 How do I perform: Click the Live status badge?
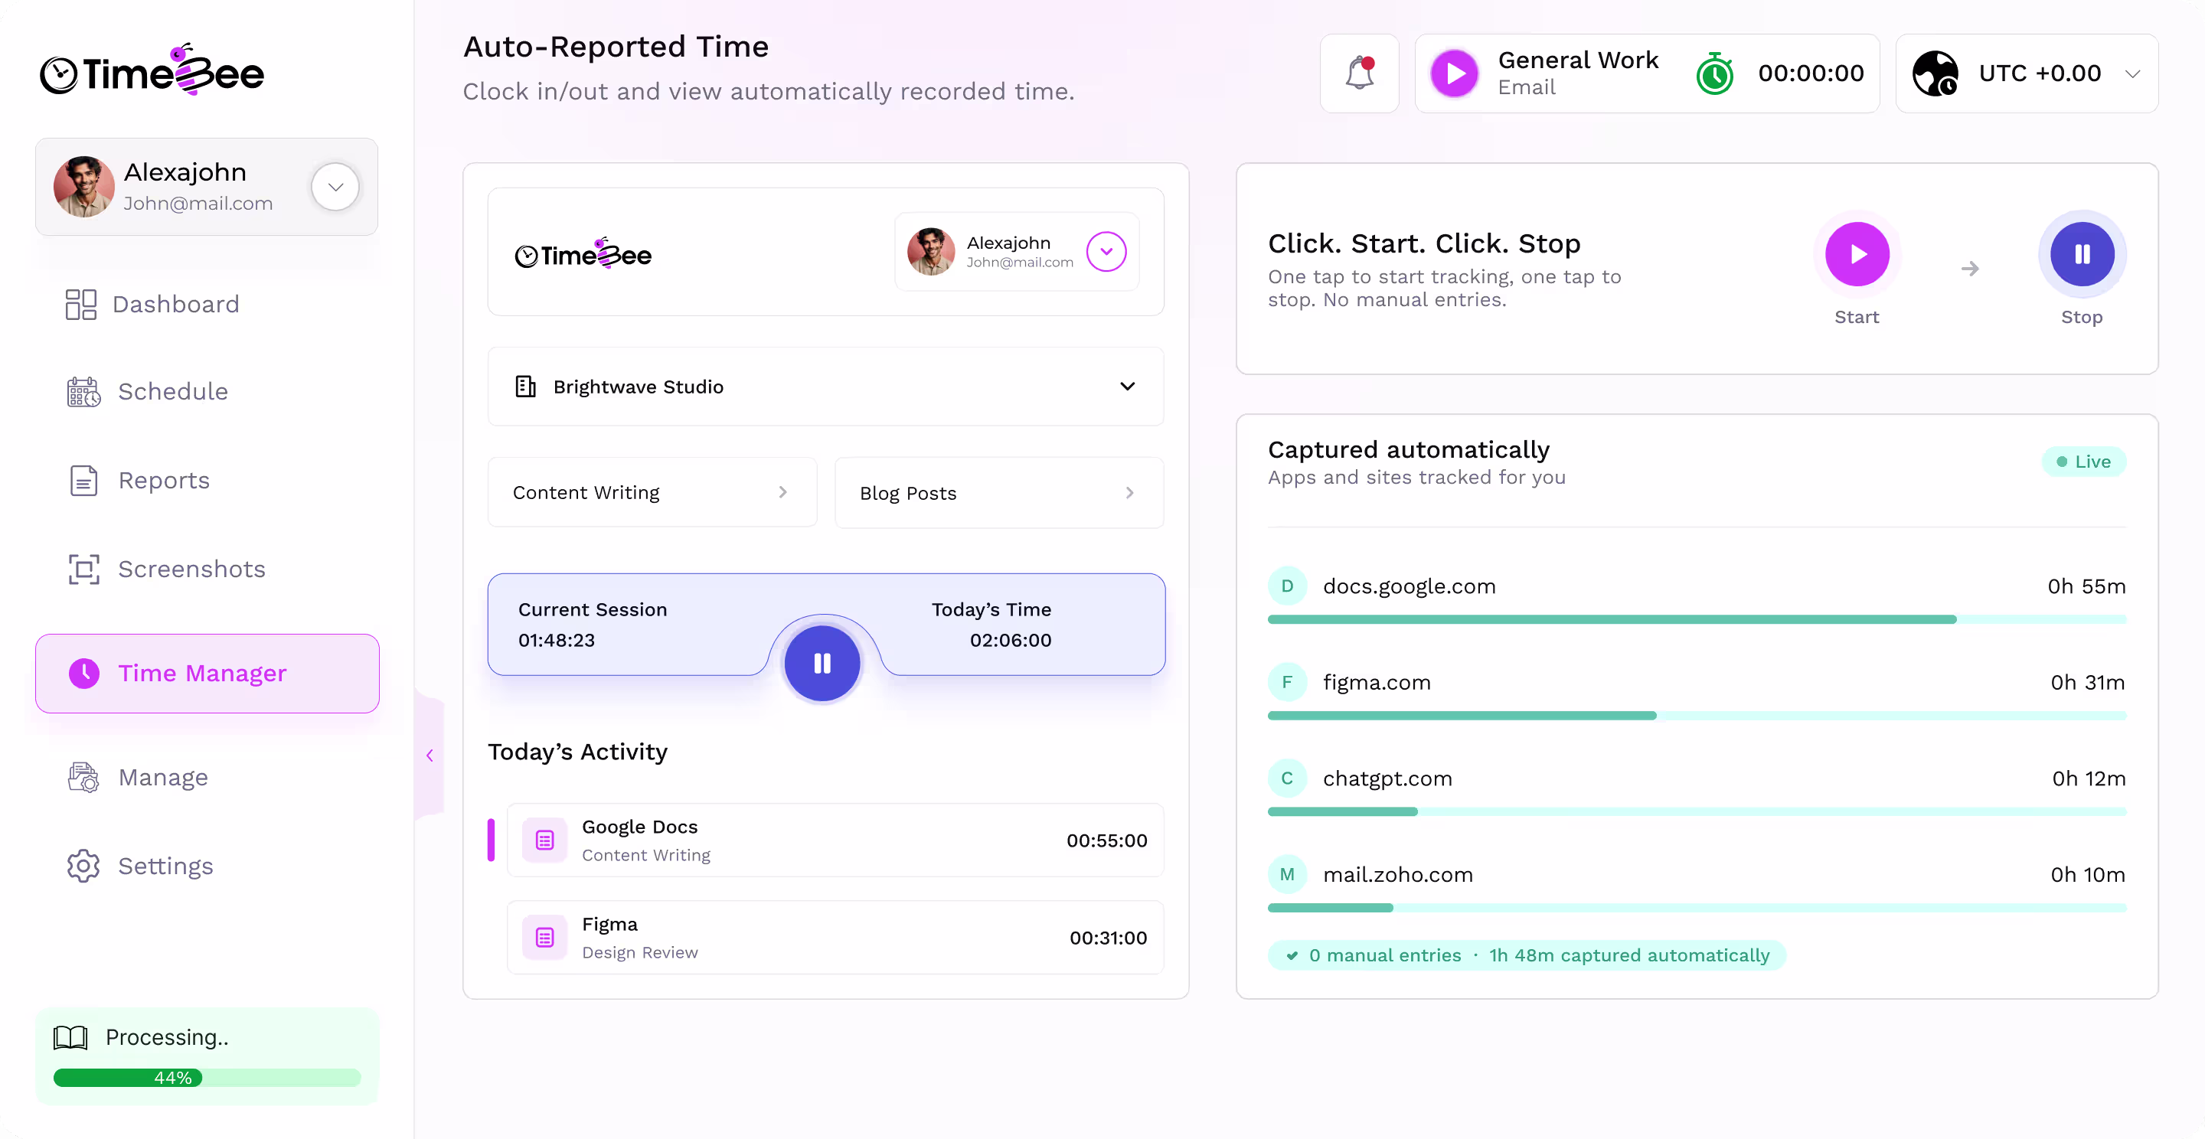click(x=2084, y=462)
